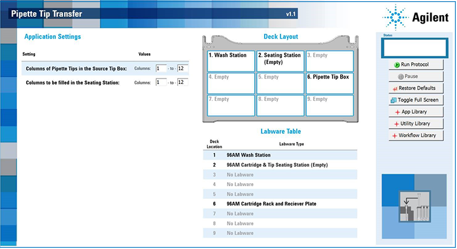This screenshot has height=249, width=457.
Task: Click the green Run Protocol play icon
Action: (x=396, y=64)
